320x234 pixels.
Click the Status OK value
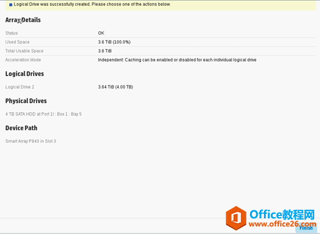pos(101,33)
